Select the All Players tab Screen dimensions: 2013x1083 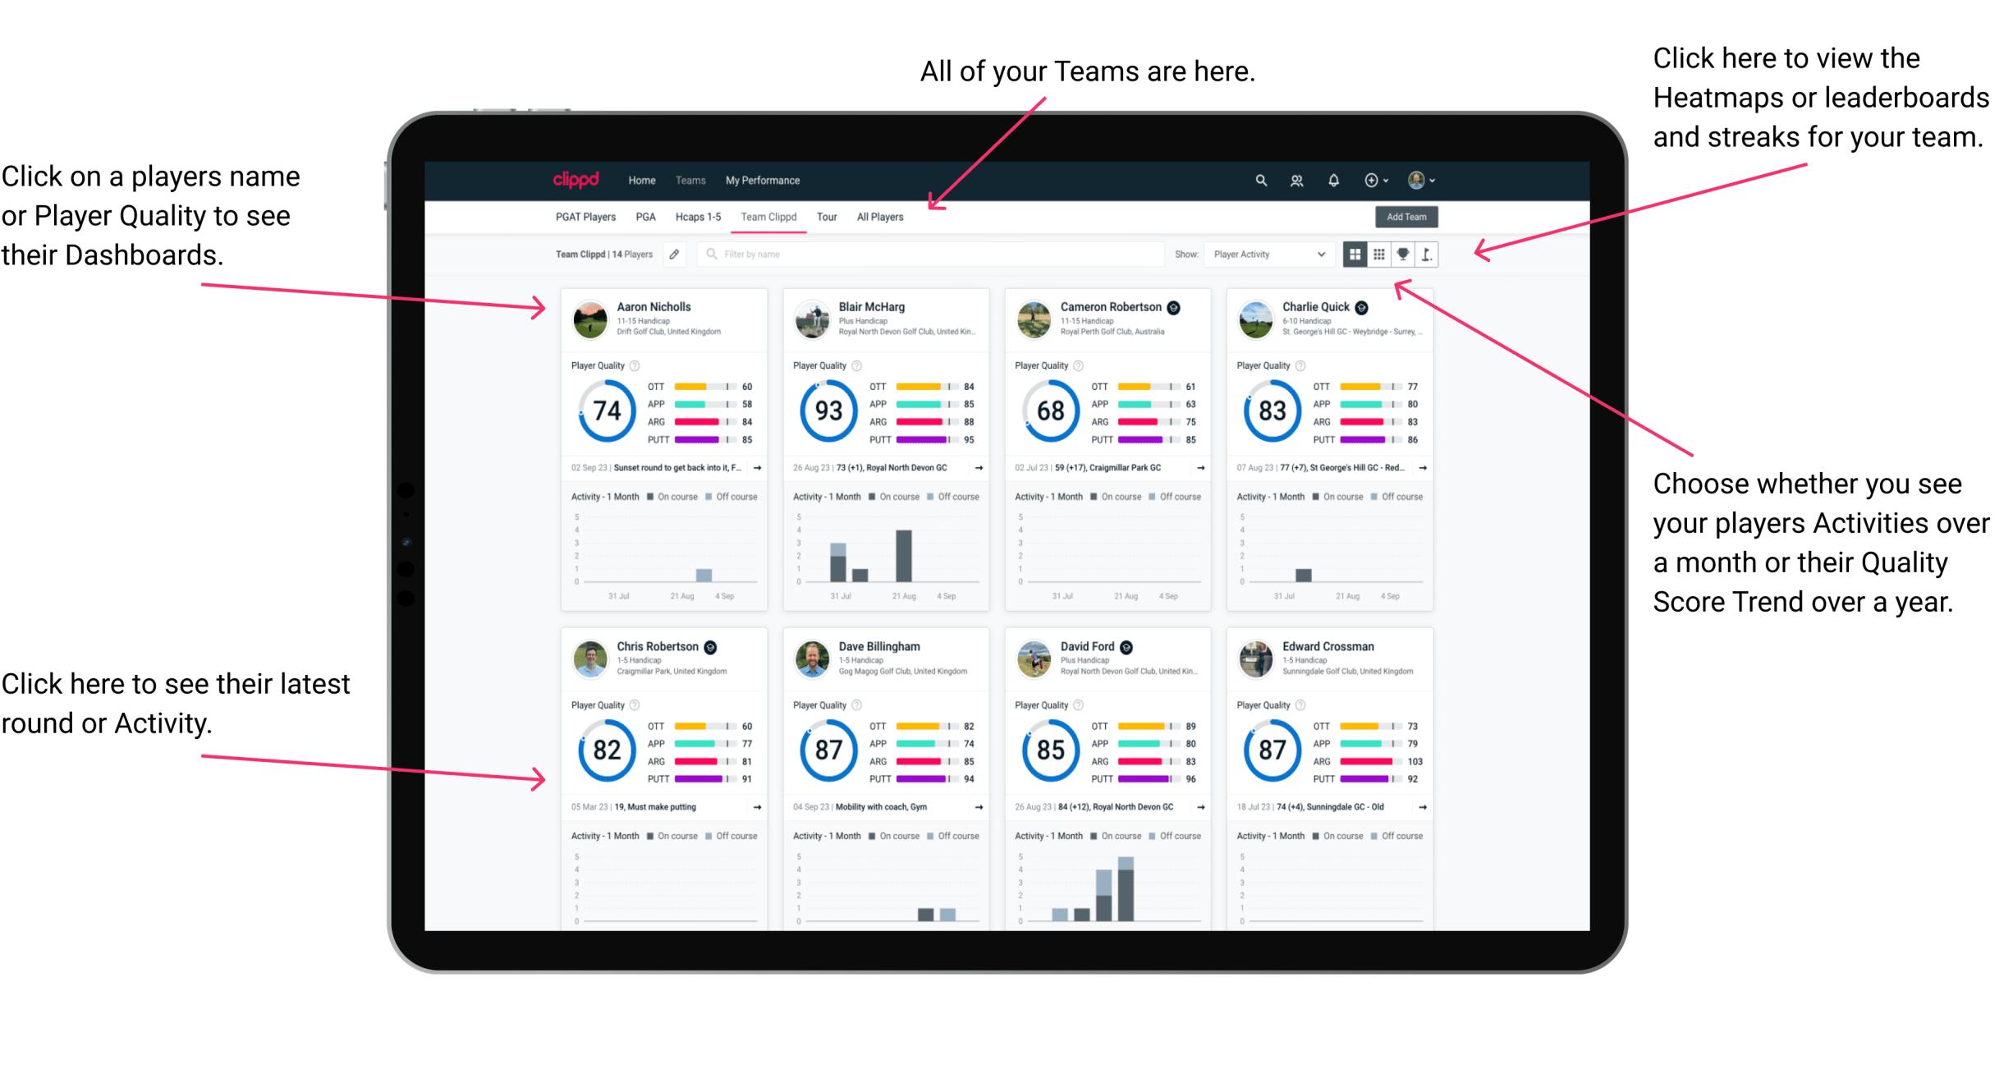(884, 218)
